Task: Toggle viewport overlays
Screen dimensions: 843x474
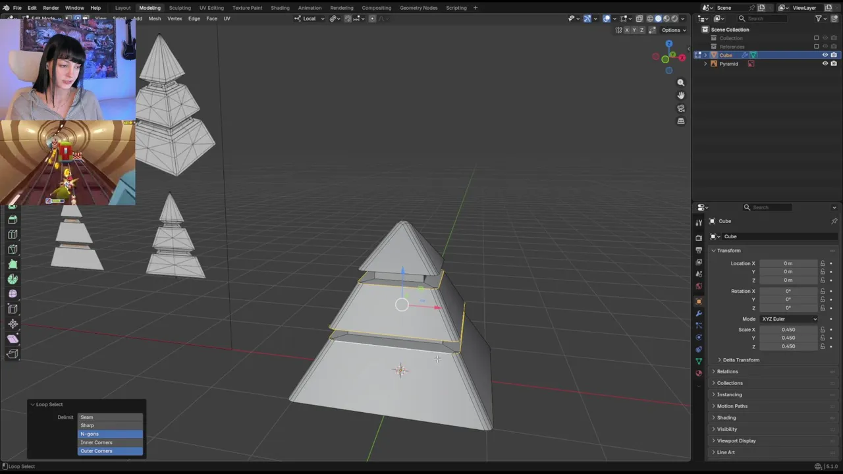Action: [607, 18]
